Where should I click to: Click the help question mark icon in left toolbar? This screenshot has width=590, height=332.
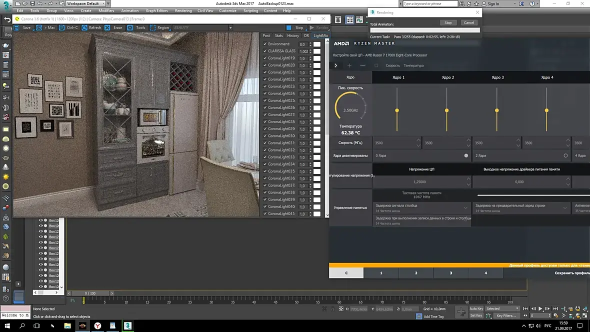pos(5,299)
